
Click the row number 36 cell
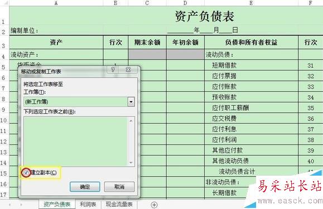tap(311, 118)
